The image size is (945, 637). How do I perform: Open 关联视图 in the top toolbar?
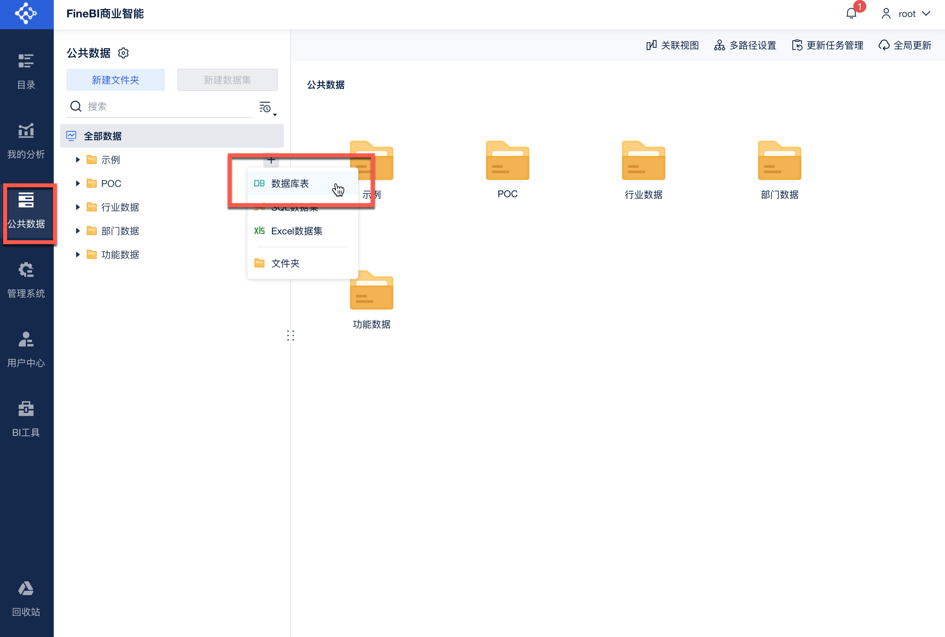(x=673, y=45)
